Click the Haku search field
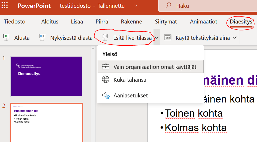Viewport: 257px width, 142px height. (208, 6)
